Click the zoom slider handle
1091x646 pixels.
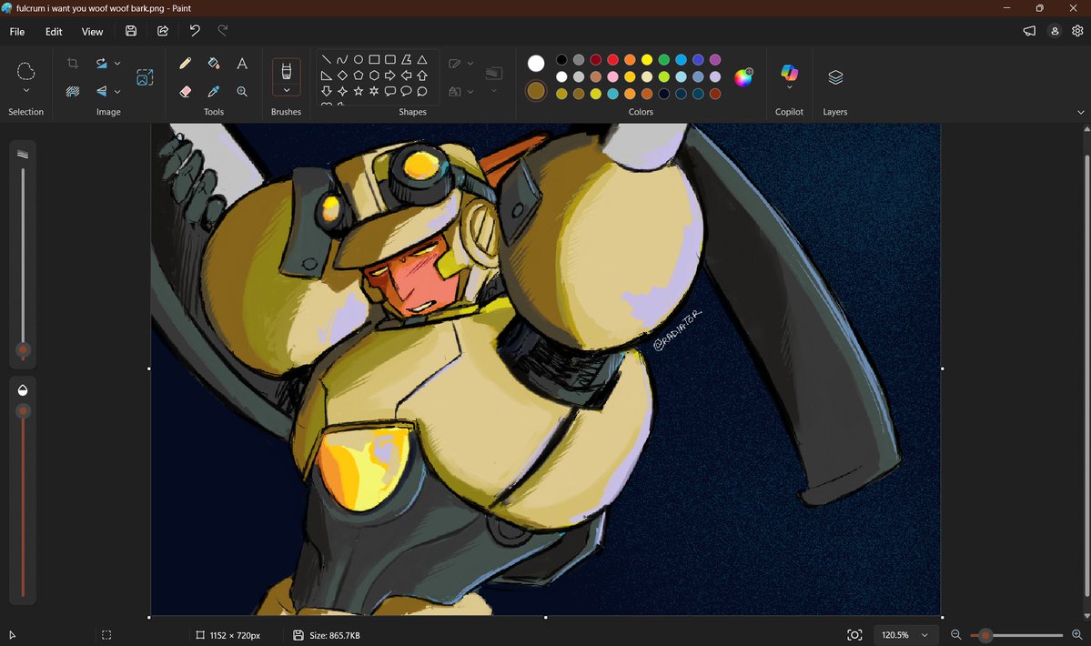(985, 635)
